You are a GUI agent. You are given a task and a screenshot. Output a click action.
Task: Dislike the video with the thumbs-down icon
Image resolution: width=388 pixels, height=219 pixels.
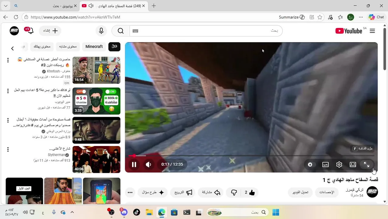234,192
